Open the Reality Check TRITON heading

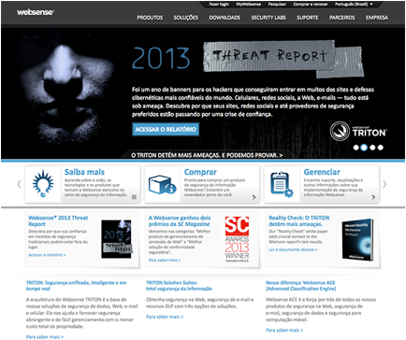pyautogui.click(x=299, y=220)
